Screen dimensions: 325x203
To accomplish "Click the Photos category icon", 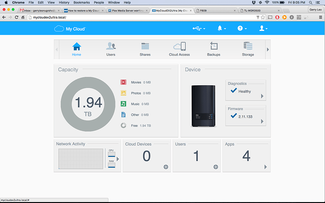I will (x=123, y=93).
